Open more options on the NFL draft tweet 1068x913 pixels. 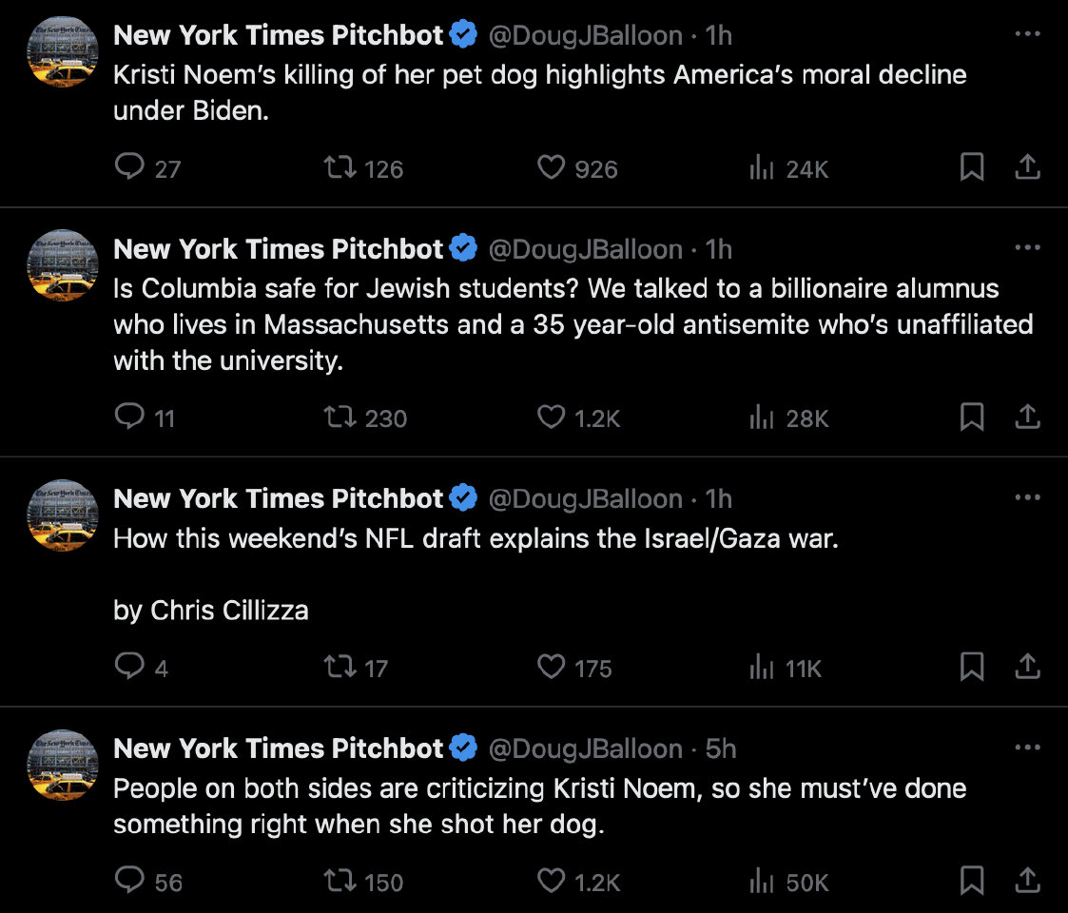(1027, 498)
